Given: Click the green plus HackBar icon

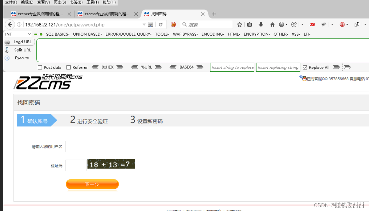Looking at the screenshot, I should click(41, 34).
